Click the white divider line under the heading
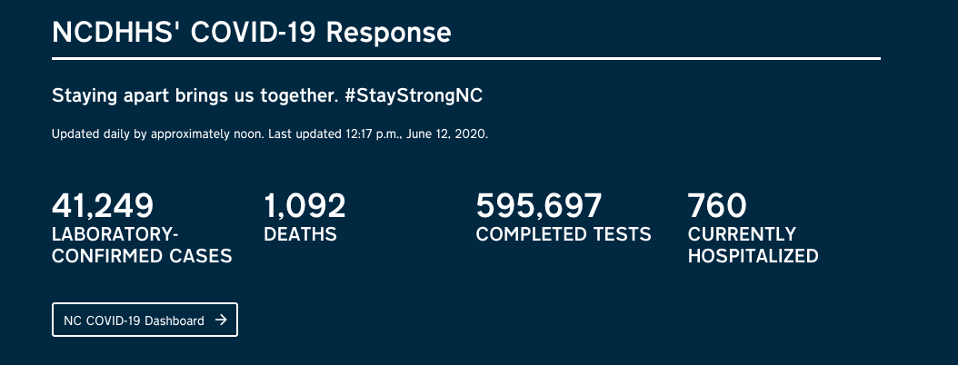Screen dimensions: 958x365 466,59
